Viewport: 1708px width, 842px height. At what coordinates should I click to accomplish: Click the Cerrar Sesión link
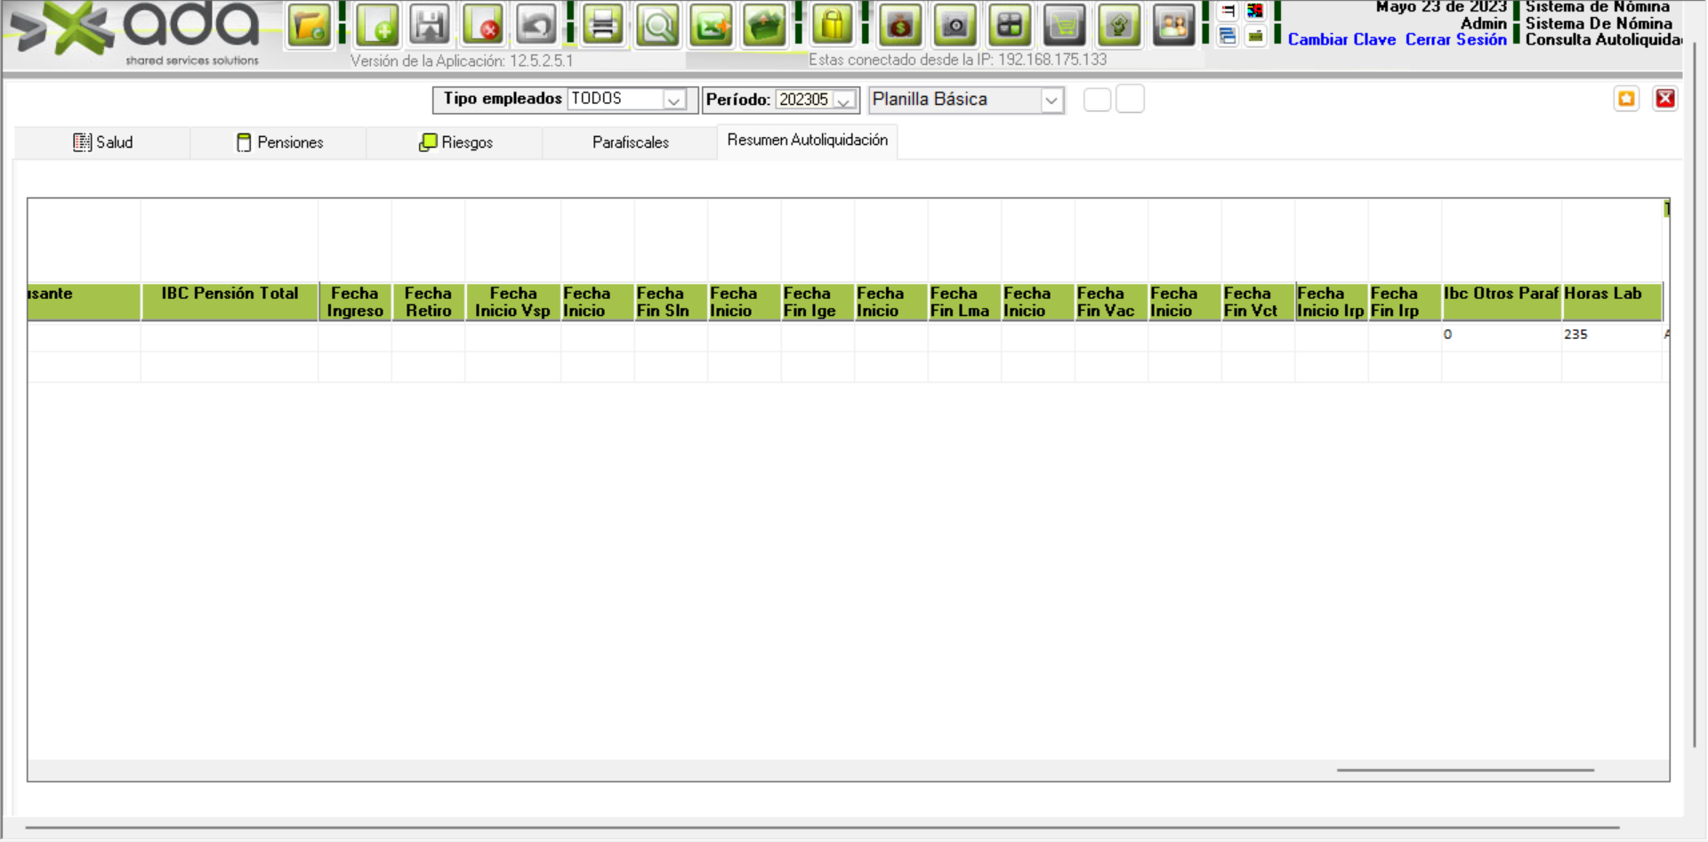pos(1455,40)
